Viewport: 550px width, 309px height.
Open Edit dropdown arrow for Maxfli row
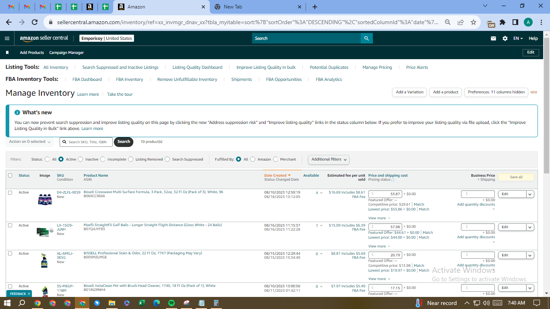click(x=530, y=227)
